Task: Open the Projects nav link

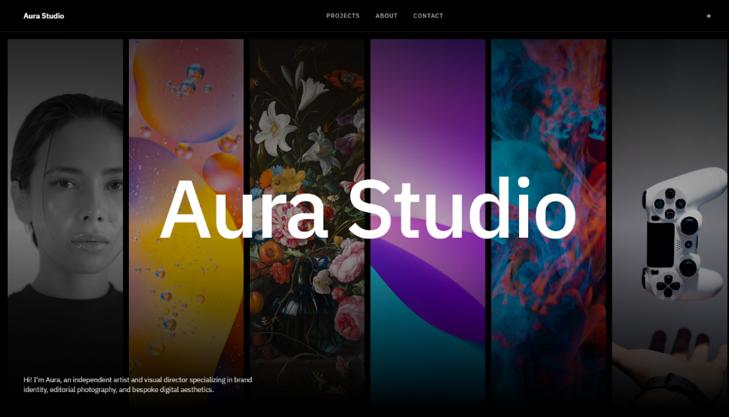Action: (x=342, y=16)
